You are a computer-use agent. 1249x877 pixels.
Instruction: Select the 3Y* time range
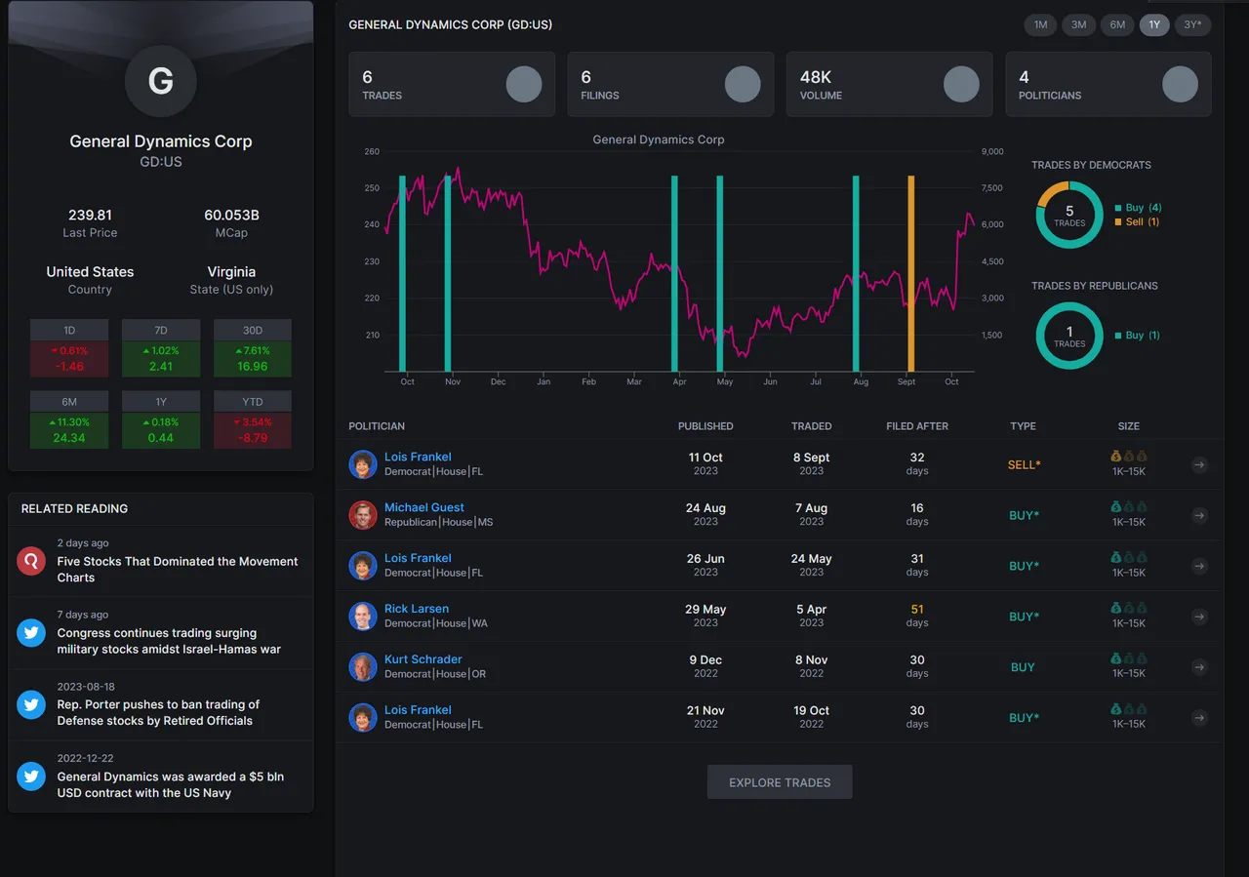(1192, 25)
